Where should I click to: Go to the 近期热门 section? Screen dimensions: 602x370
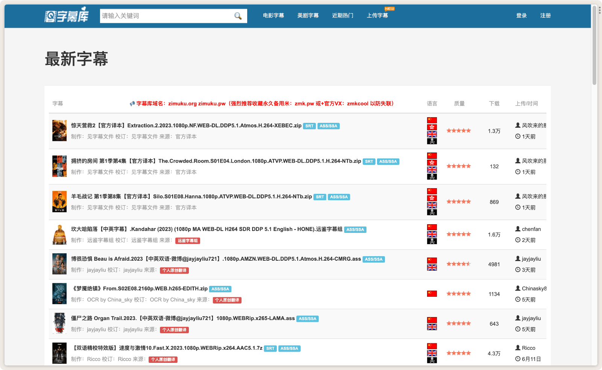[342, 15]
